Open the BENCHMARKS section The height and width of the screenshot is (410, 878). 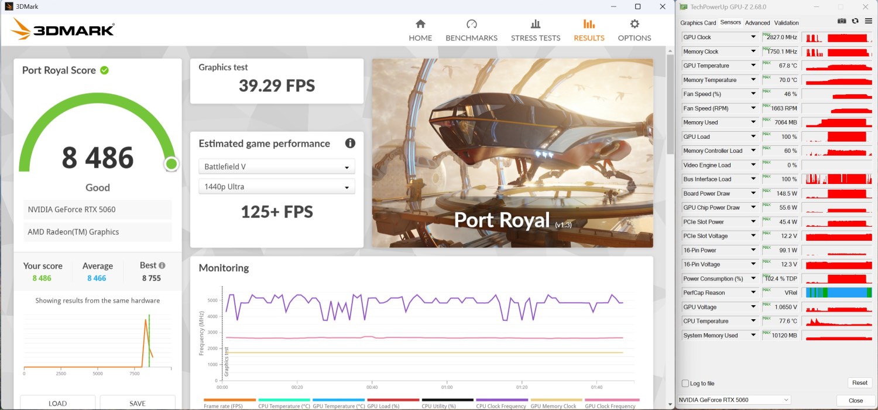point(471,30)
